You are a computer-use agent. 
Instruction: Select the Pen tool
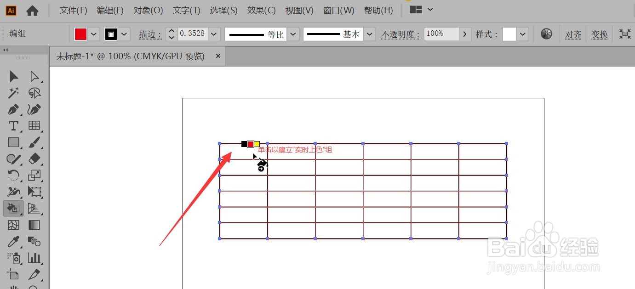click(x=14, y=110)
